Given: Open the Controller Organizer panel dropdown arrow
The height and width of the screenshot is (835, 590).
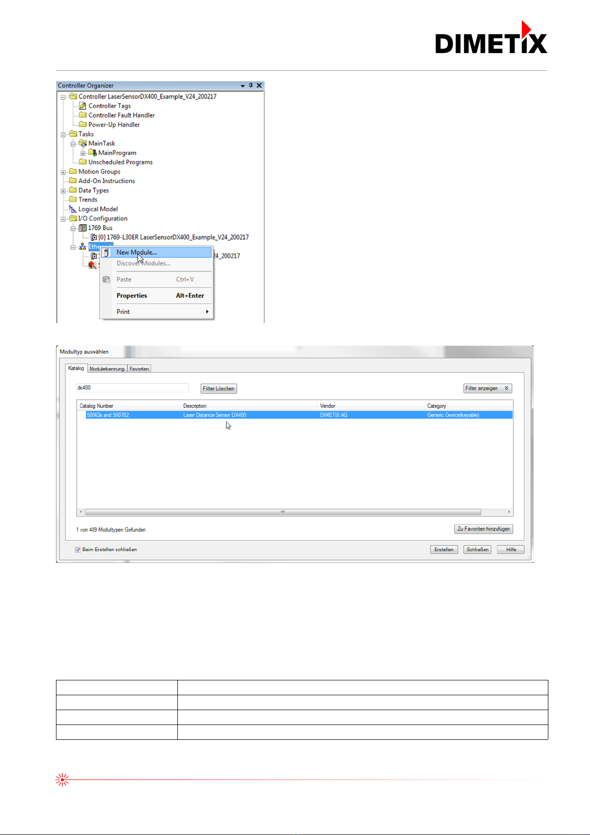Looking at the screenshot, I should tap(243, 86).
